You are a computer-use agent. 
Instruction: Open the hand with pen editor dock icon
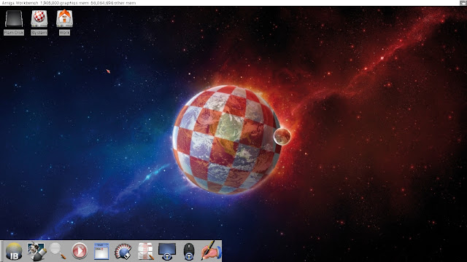tap(211, 250)
